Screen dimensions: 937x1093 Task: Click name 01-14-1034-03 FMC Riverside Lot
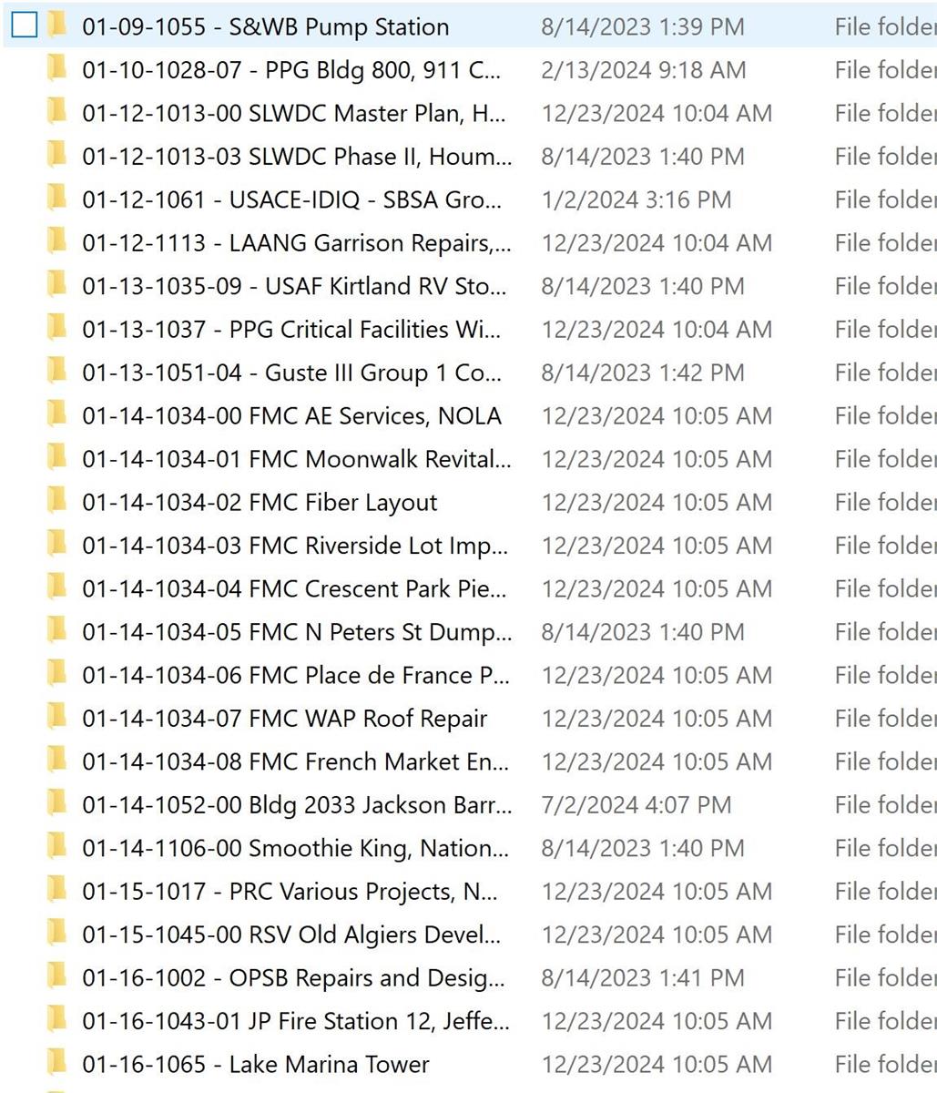(x=295, y=546)
